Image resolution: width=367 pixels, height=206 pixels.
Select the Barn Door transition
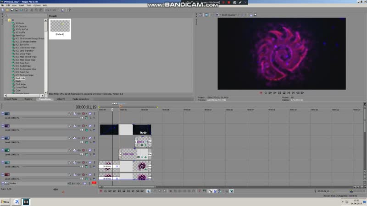[x=20, y=36]
